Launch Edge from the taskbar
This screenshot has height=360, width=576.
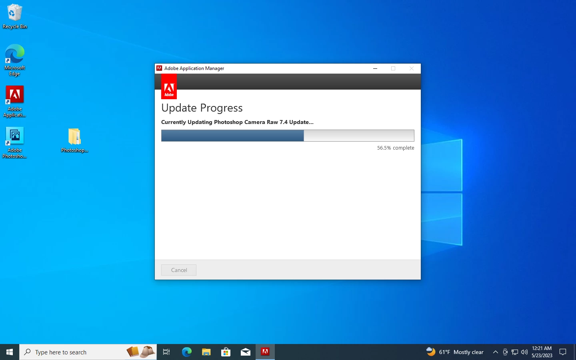(x=186, y=352)
